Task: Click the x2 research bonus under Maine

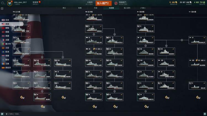Action: click(43, 107)
